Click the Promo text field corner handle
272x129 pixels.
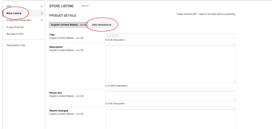pyautogui.click(x=235, y=99)
